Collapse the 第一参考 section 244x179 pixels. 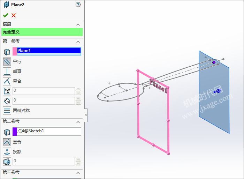[78, 42]
